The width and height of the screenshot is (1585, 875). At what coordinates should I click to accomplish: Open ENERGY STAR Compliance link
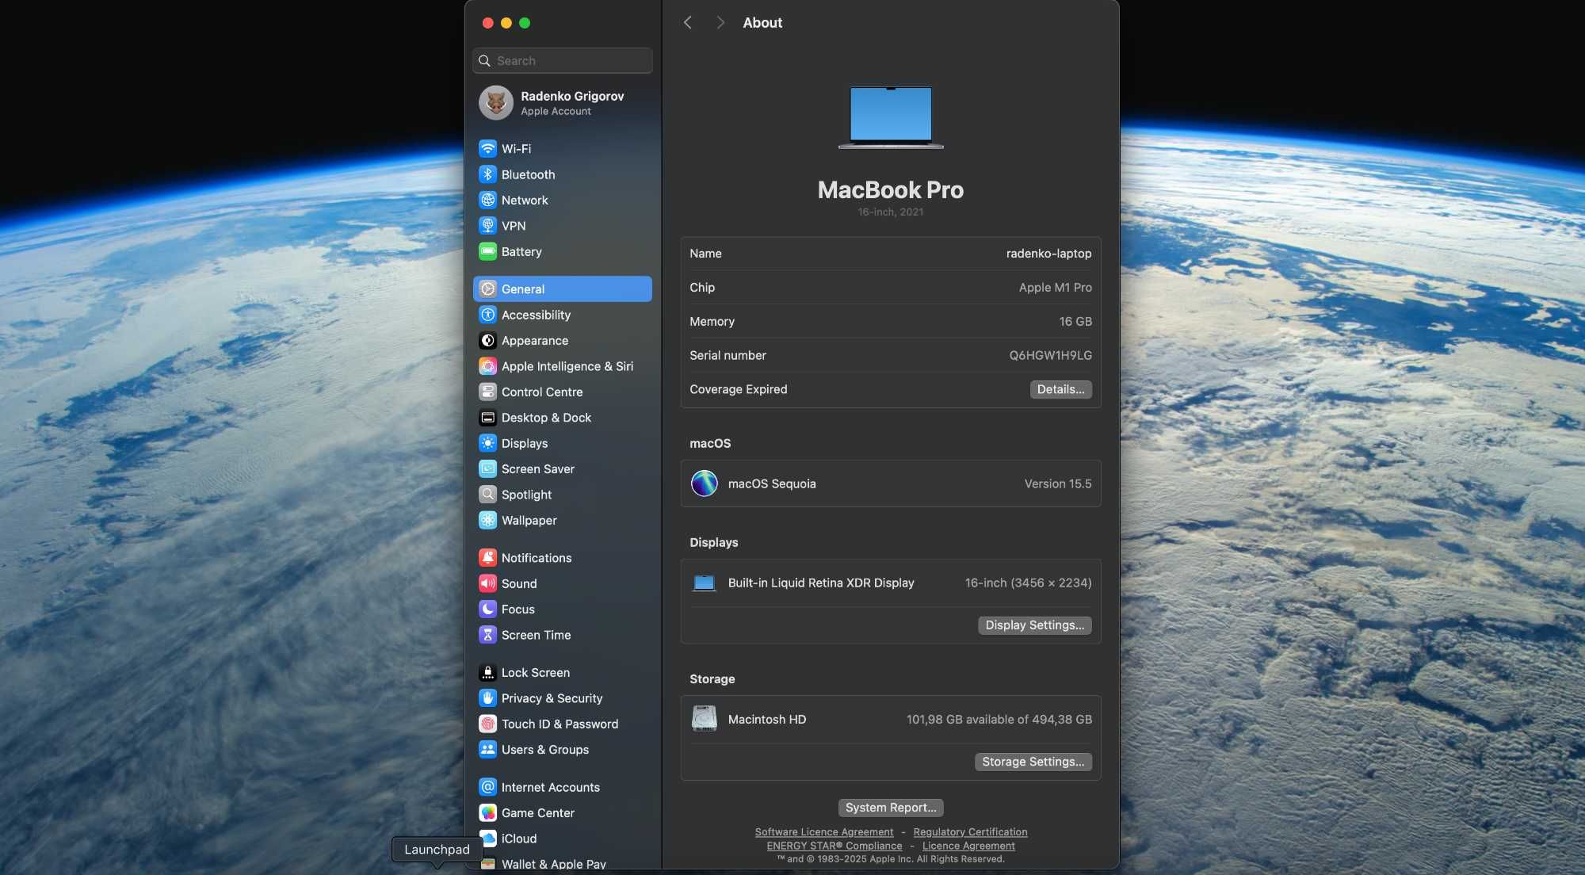point(834,846)
